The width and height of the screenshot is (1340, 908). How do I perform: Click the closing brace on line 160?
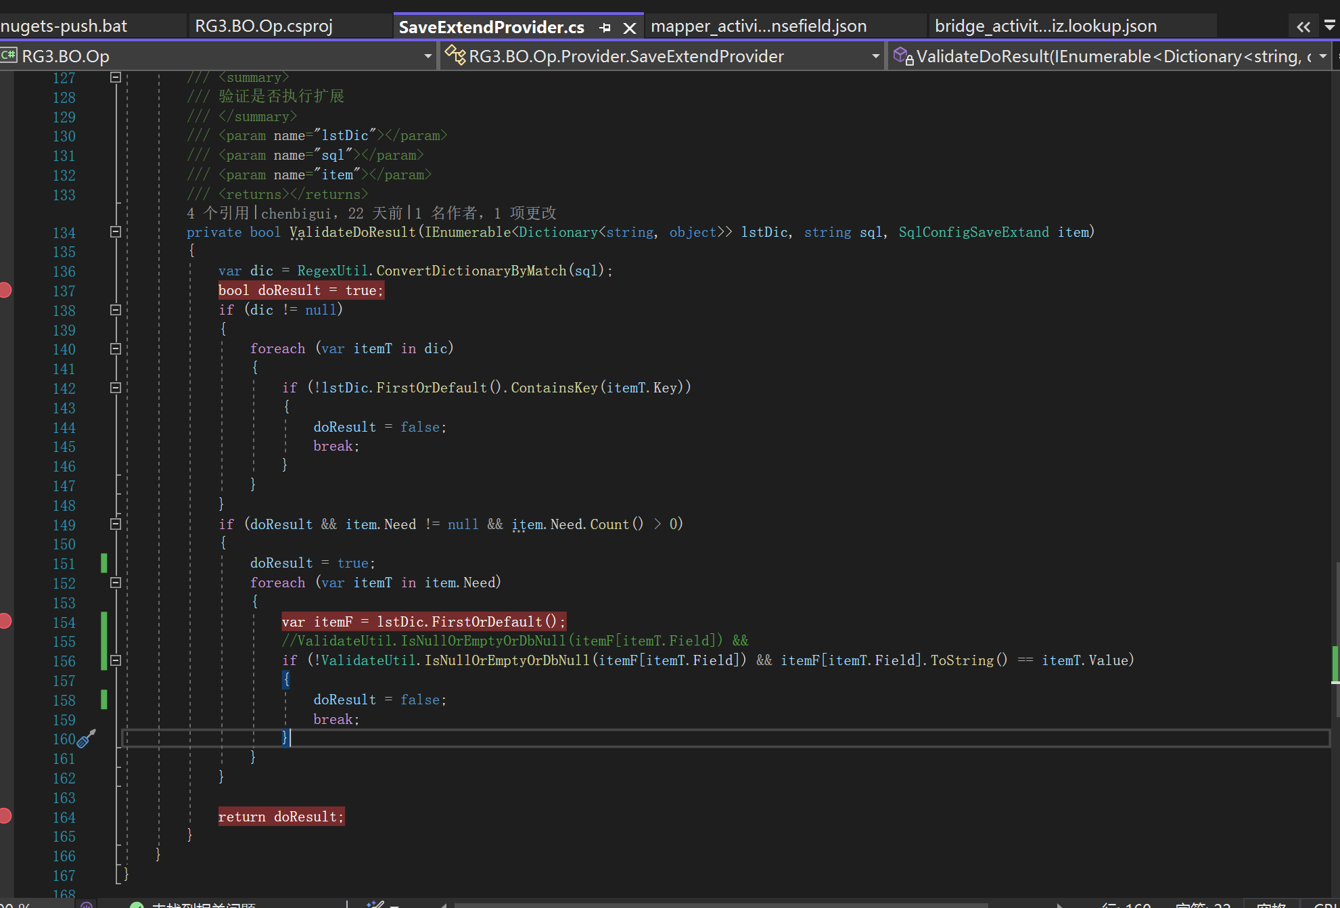[285, 737]
